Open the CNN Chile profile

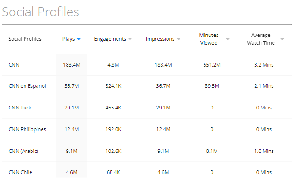click(20, 172)
